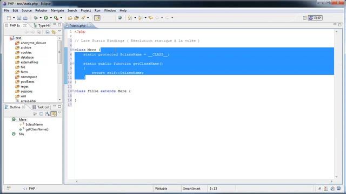Click the Debug bug icon

pyautogui.click(x=36, y=18)
